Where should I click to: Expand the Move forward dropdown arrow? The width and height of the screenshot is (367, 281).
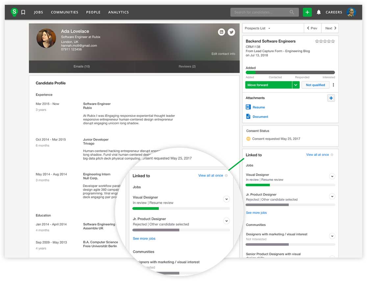(296, 85)
